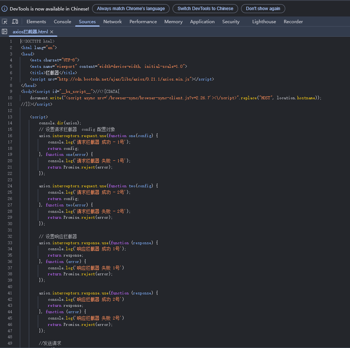350x348 pixels.
Task: Click "Always match Chrome's language"
Action: [x=131, y=8]
